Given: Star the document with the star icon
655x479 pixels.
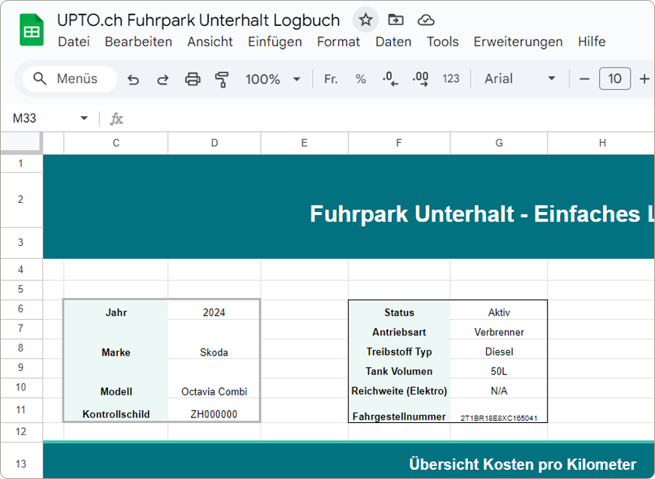Looking at the screenshot, I should [366, 19].
